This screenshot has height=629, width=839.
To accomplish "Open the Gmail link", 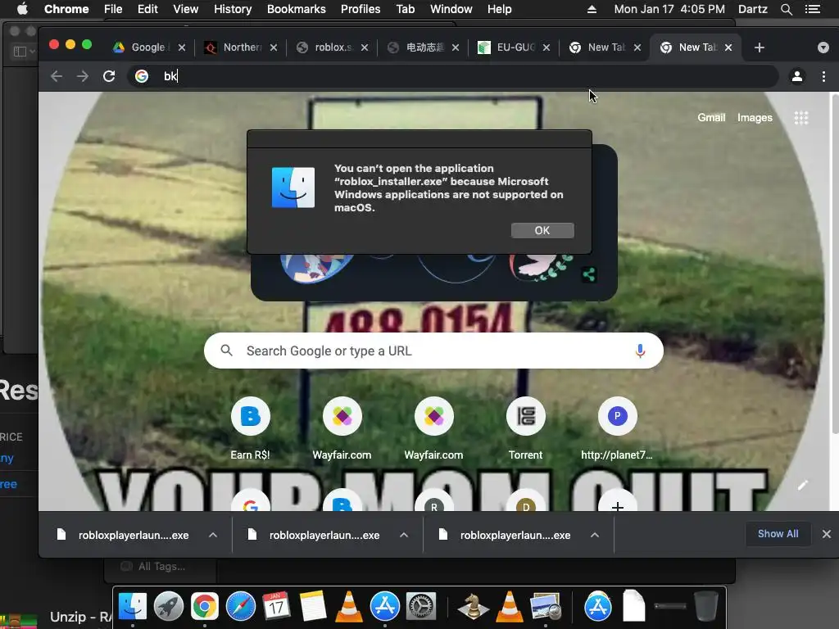I will [711, 118].
